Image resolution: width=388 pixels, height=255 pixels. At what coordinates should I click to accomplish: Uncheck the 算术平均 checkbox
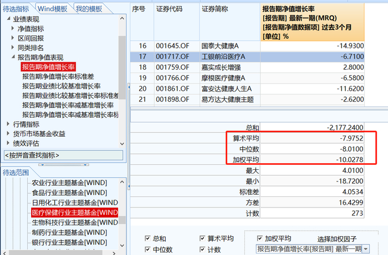click(202, 238)
